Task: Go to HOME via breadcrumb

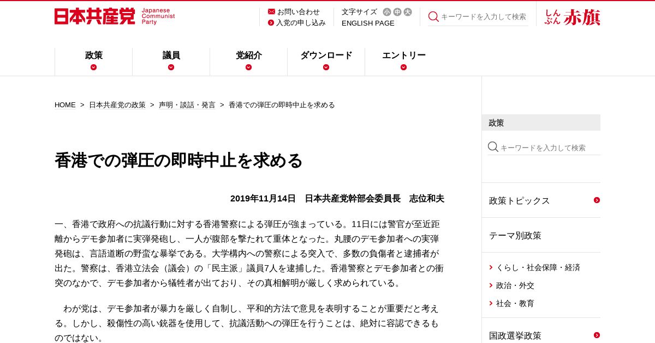Action: [65, 105]
